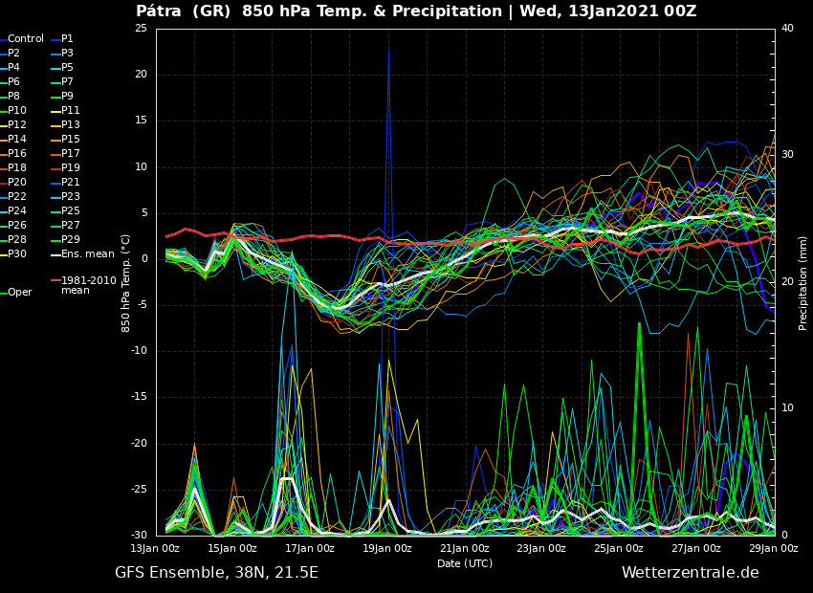This screenshot has height=593, width=813.
Task: Select legend label "P30"
Action: click(x=13, y=254)
